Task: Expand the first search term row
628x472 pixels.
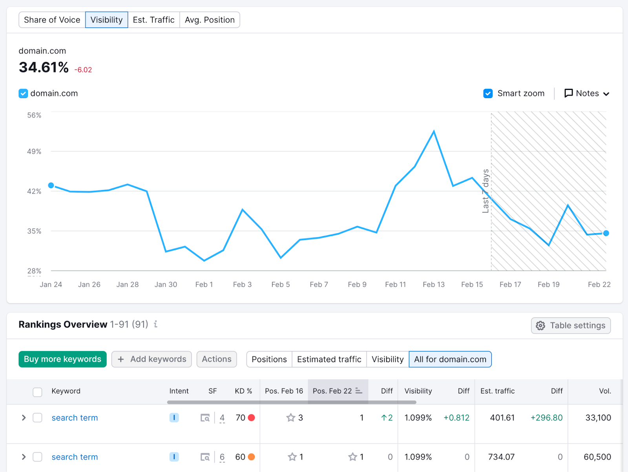Action: coord(24,417)
